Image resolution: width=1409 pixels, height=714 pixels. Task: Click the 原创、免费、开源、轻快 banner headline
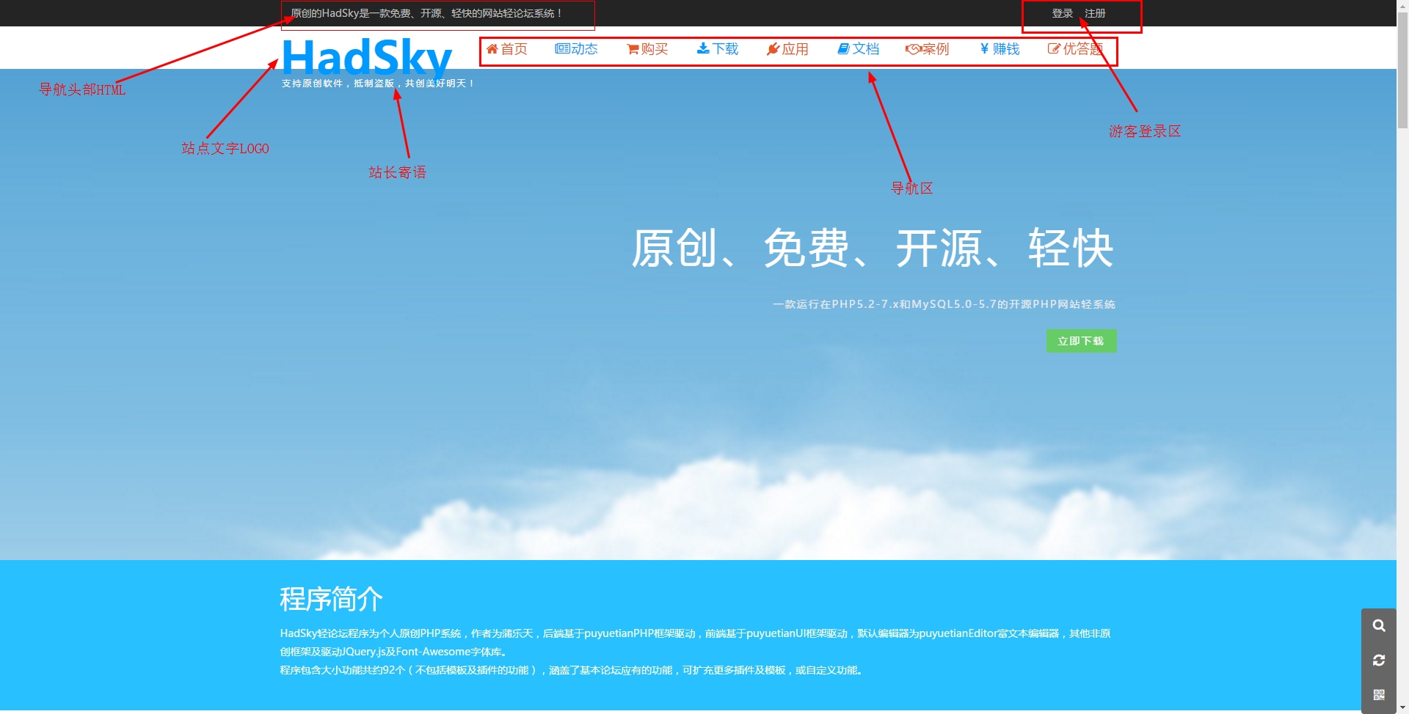pos(873,248)
